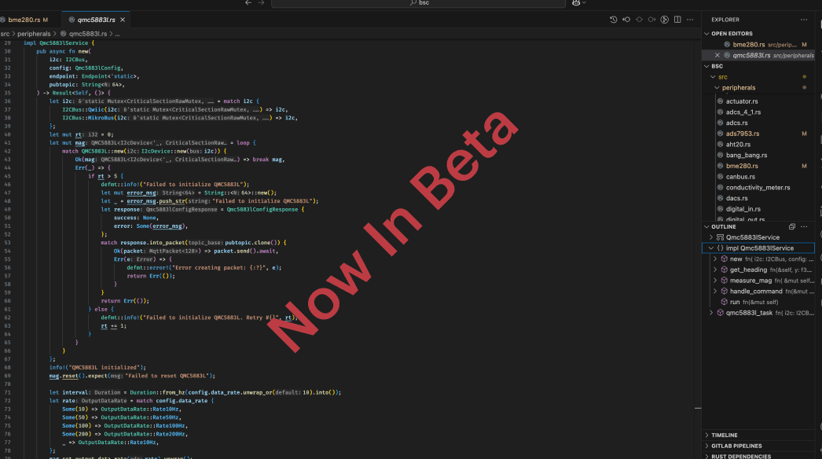Open the file history timeline icon

coord(613,20)
